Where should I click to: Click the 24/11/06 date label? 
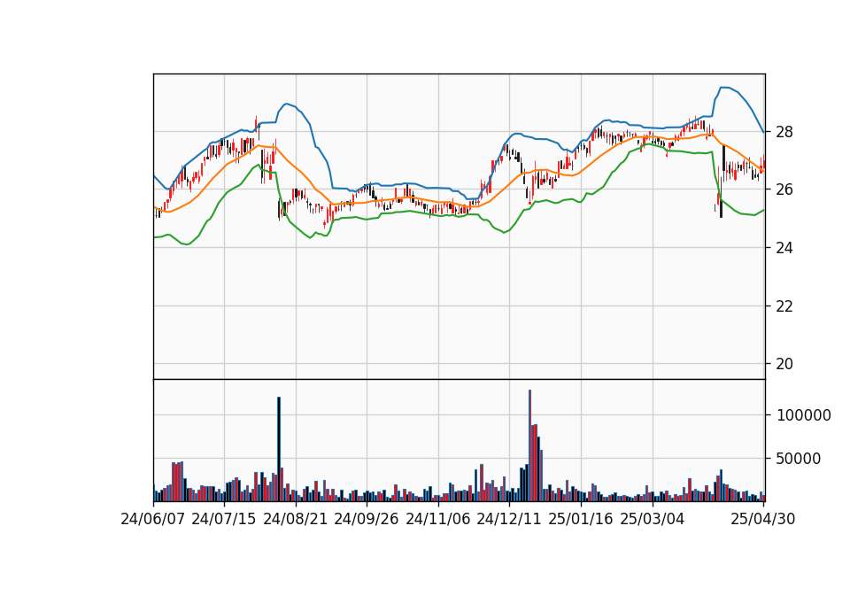coord(438,519)
